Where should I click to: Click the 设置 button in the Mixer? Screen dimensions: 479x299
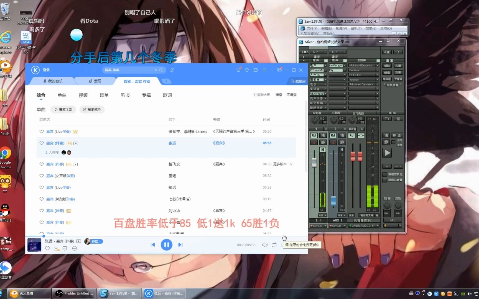tap(387, 52)
